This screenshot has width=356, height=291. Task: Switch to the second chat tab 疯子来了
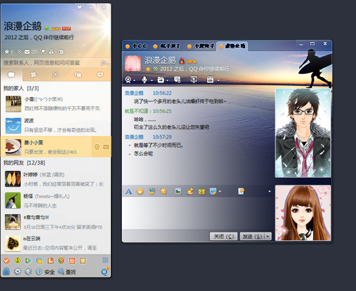tap(167, 46)
